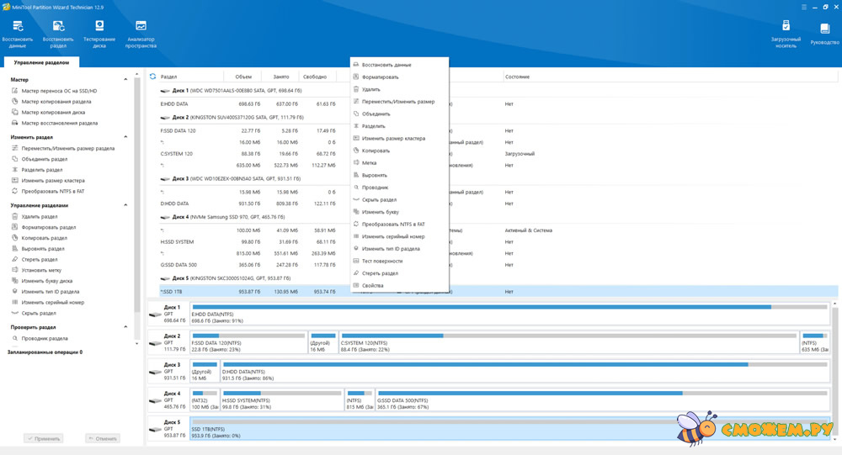Open the hamburger menu in title bar
Screen dimensions: 842x455
pyautogui.click(x=804, y=7)
